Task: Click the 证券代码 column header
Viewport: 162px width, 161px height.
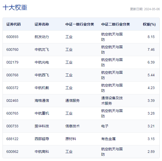Action: point(14,24)
